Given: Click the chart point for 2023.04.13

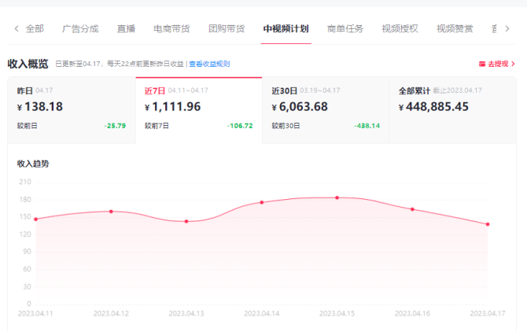Looking at the screenshot, I should point(186,221).
